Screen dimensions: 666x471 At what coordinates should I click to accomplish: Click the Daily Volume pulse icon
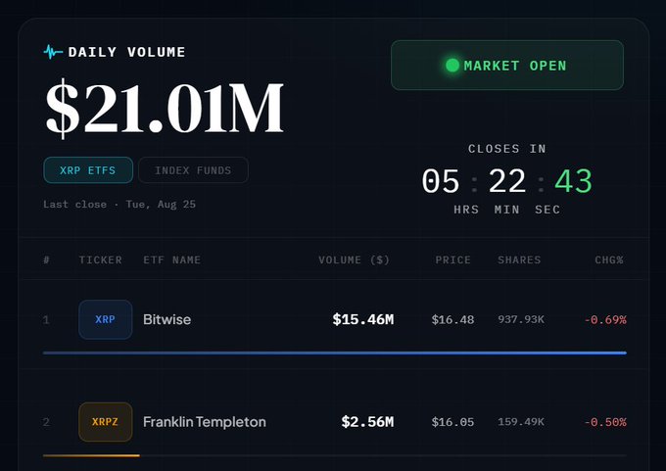(53, 52)
